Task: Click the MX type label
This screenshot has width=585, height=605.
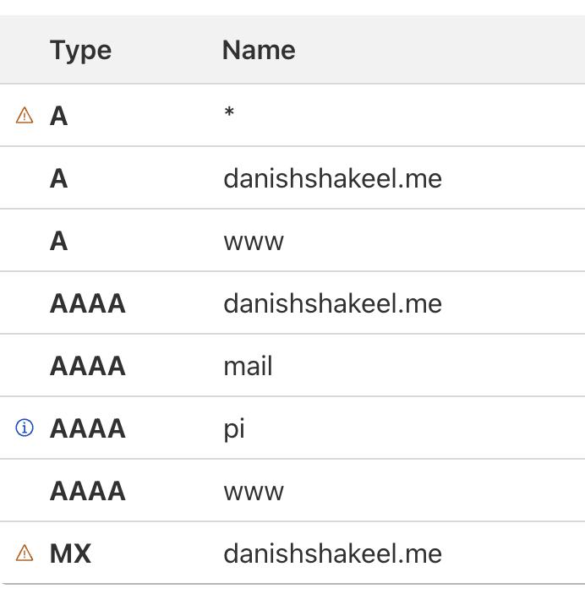Action: (x=71, y=553)
